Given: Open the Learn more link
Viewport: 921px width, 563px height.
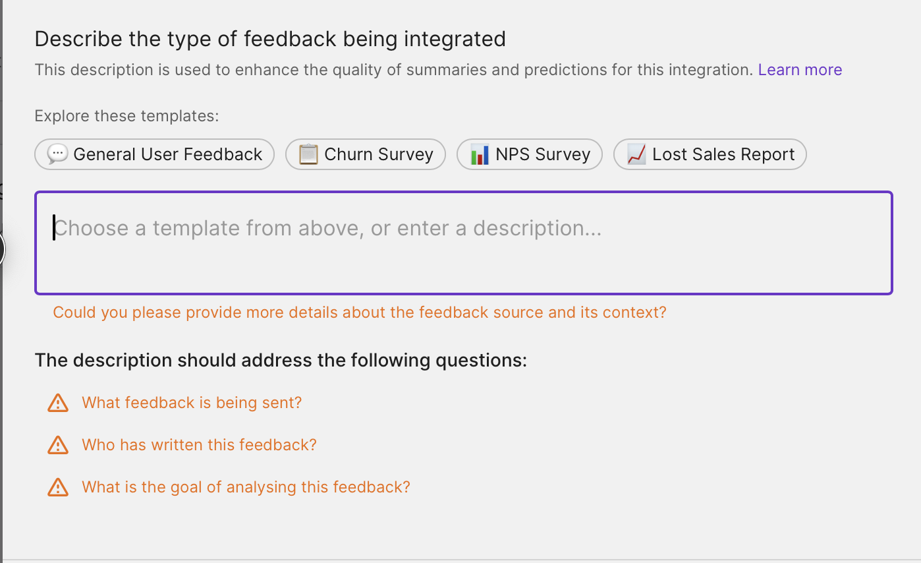Looking at the screenshot, I should [800, 70].
